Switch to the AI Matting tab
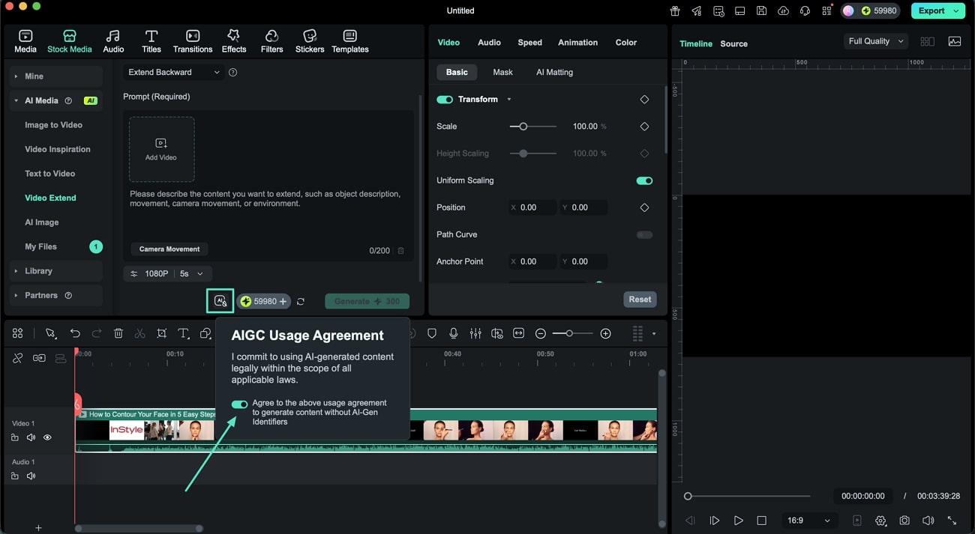975x534 pixels. coord(554,72)
